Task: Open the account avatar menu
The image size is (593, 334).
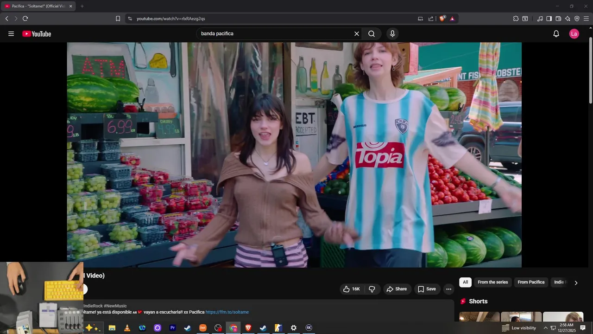Action: [574, 34]
